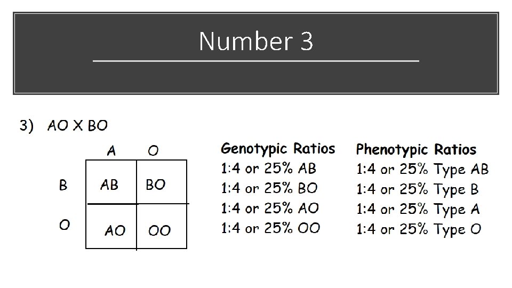This screenshot has height=288, width=512.
Task: Click the "25% Type B" phenotypic line
Action: click(418, 189)
